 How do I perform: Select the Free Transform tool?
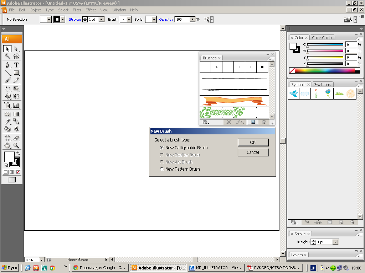click(16, 96)
